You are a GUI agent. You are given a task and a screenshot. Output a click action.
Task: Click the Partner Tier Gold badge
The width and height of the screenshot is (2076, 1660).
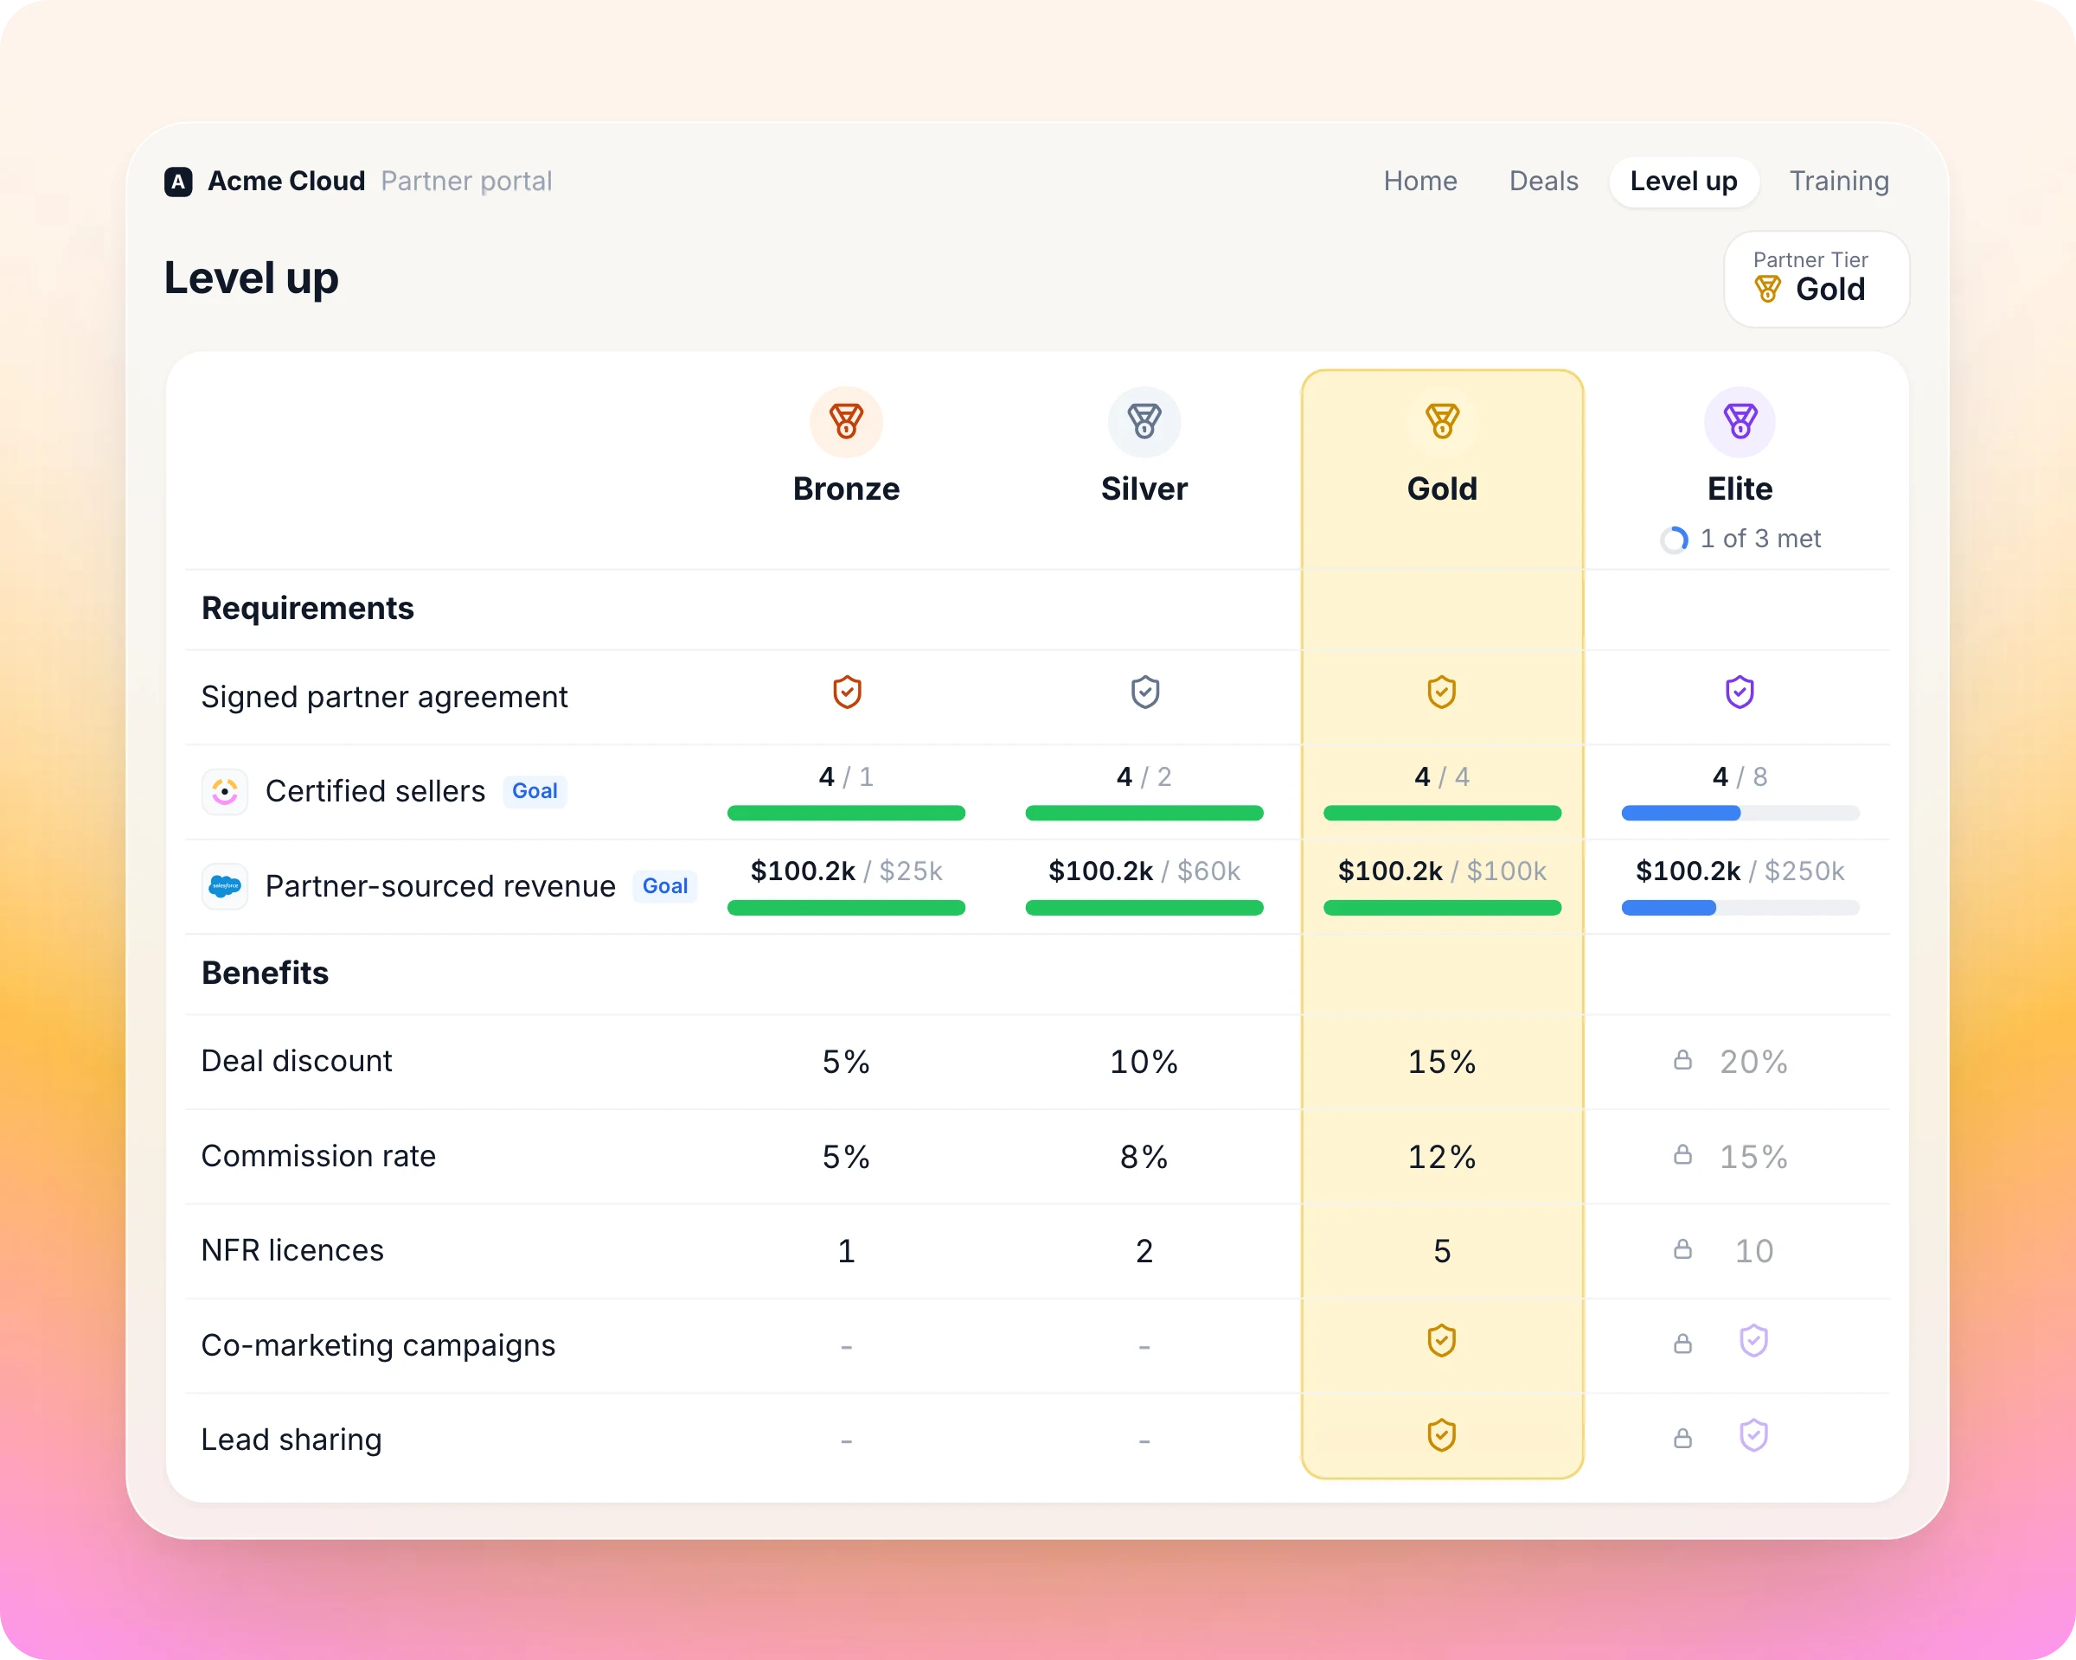tap(1816, 279)
